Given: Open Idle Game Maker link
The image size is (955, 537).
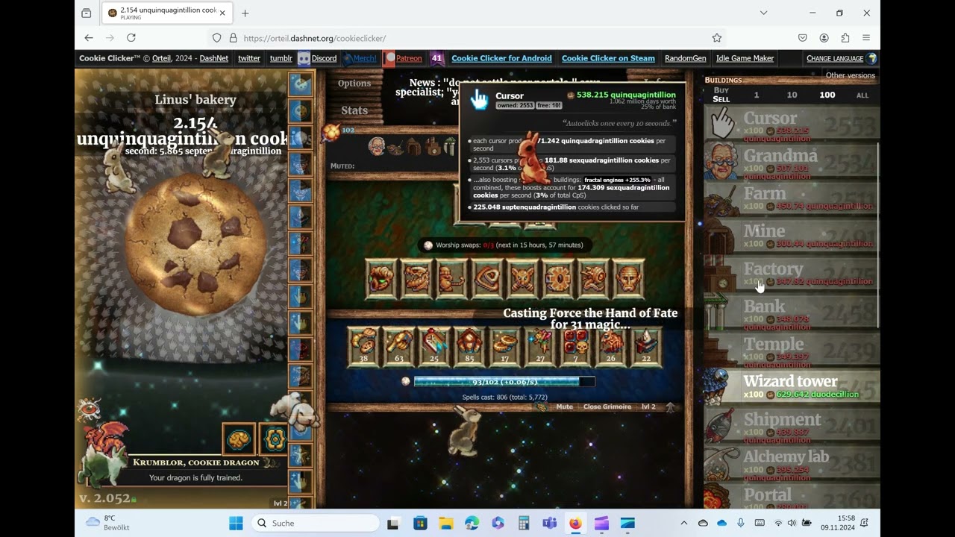Looking at the screenshot, I should pos(745,58).
